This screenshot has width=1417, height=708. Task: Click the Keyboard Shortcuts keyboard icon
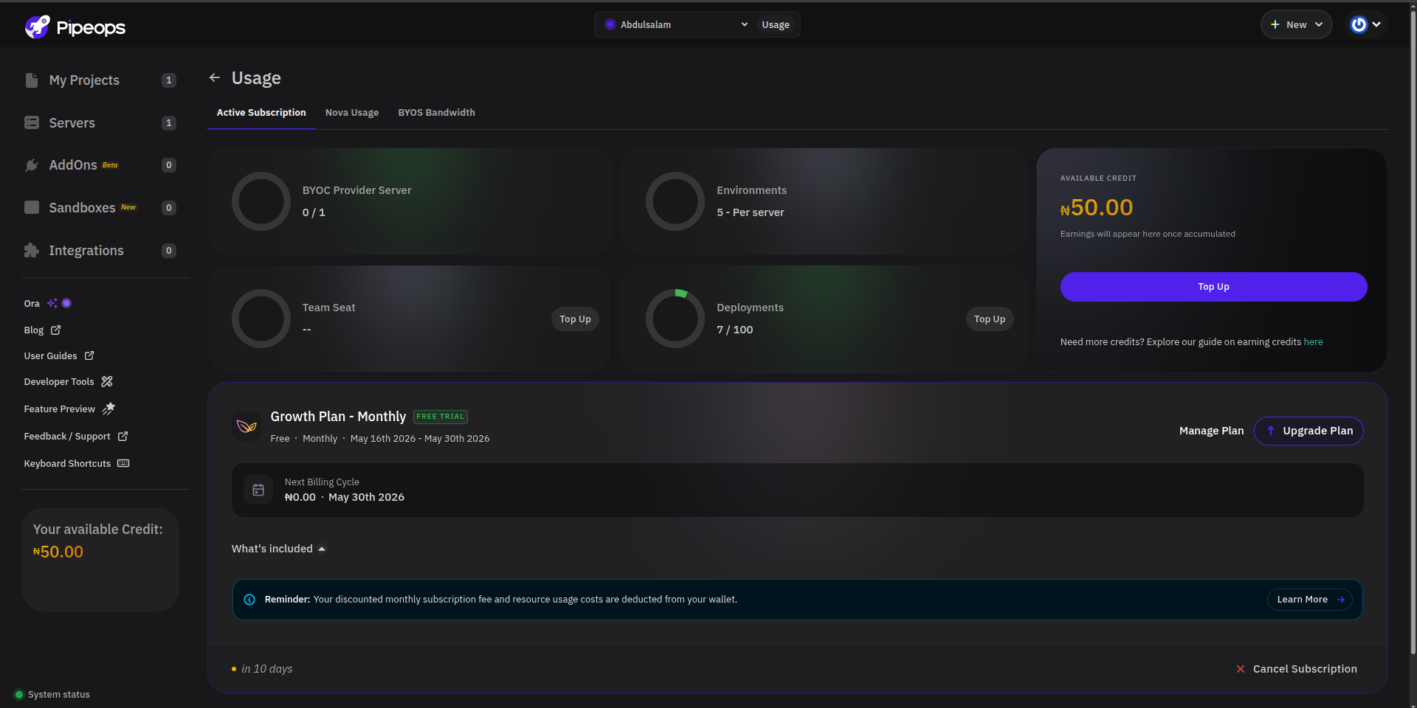[123, 463]
